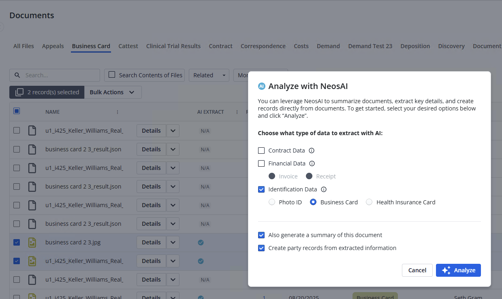Click into the Search text field
Screen dimensions: 502x299
61,75
